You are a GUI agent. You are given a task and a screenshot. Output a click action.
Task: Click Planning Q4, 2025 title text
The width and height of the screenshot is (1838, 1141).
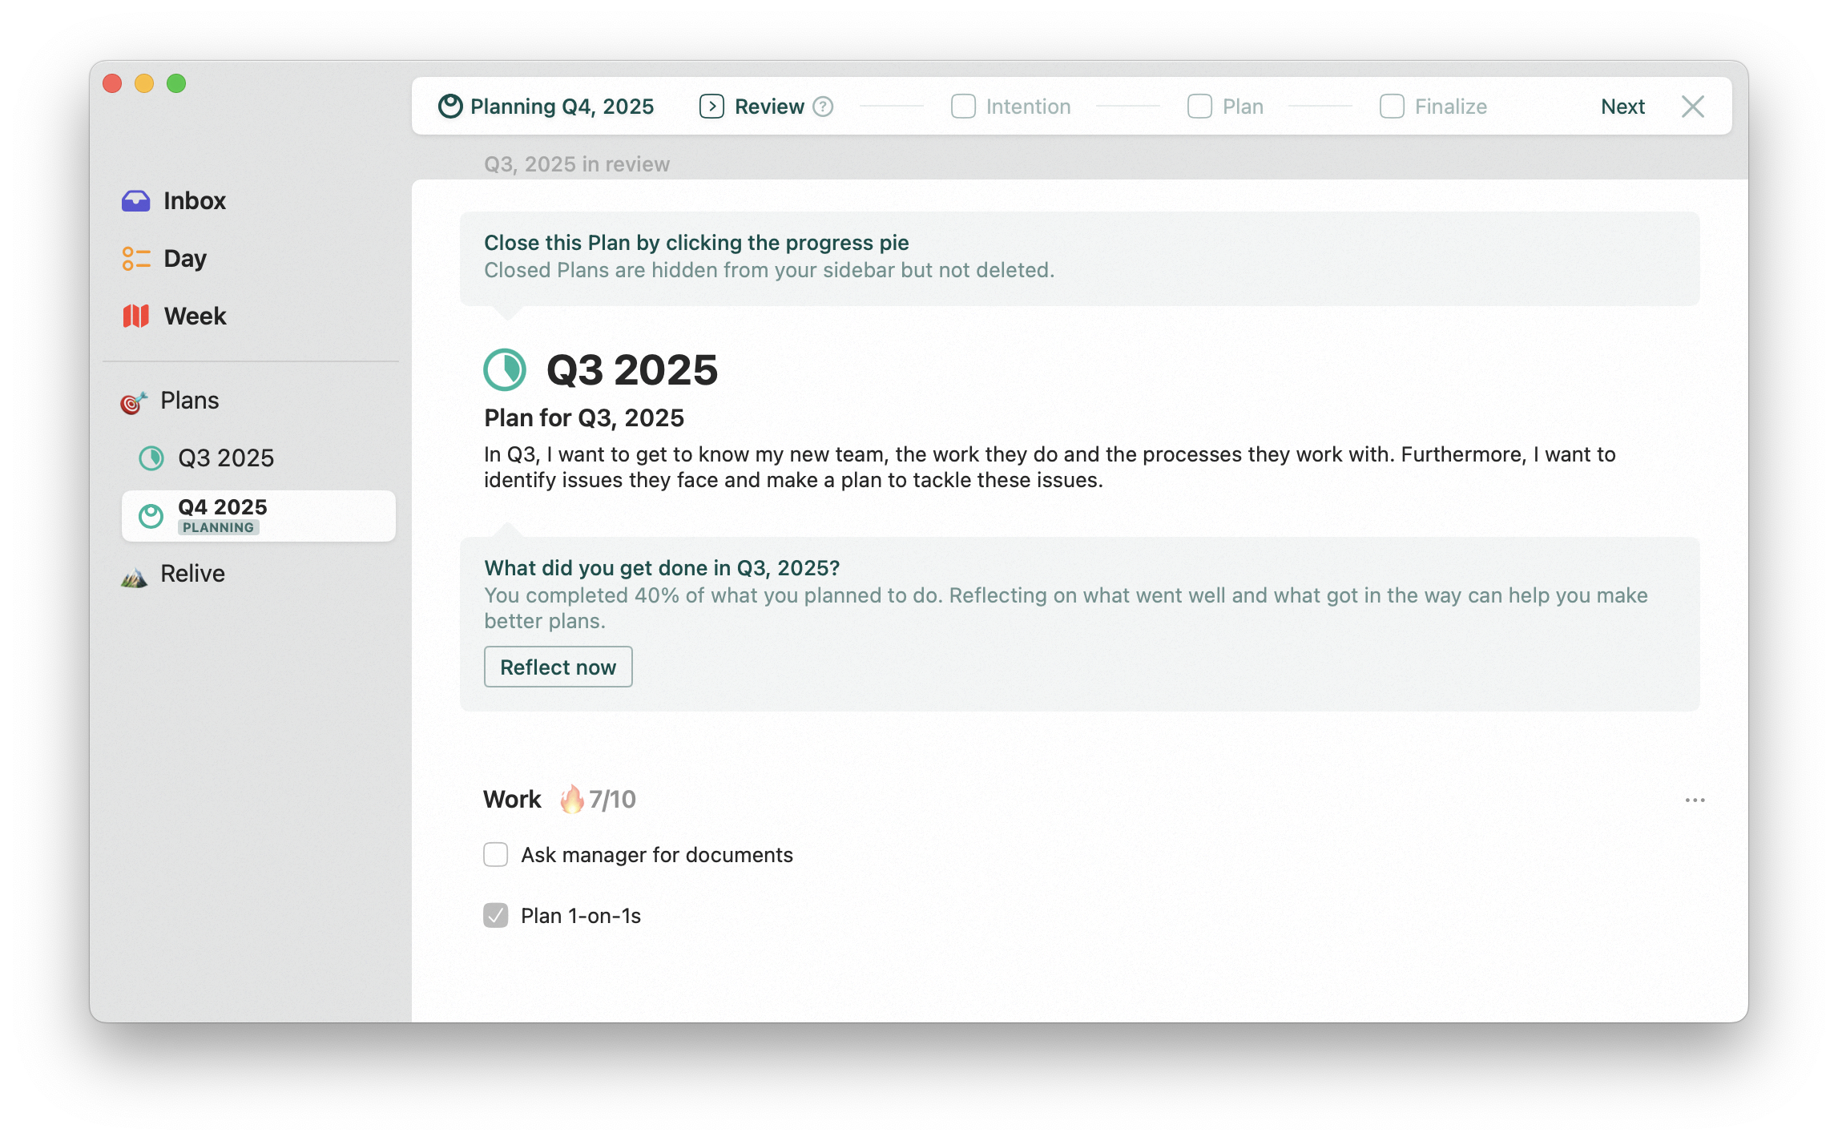point(562,107)
